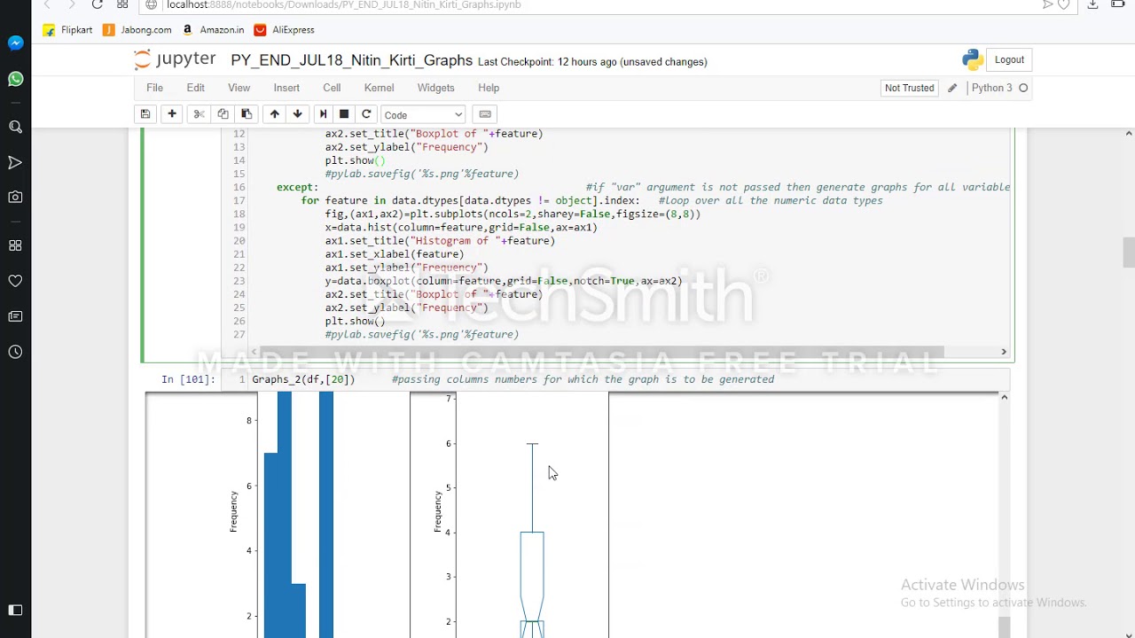The image size is (1135, 638).
Task: Toggle sidebar panel icon at bottom left
Action: click(x=16, y=610)
